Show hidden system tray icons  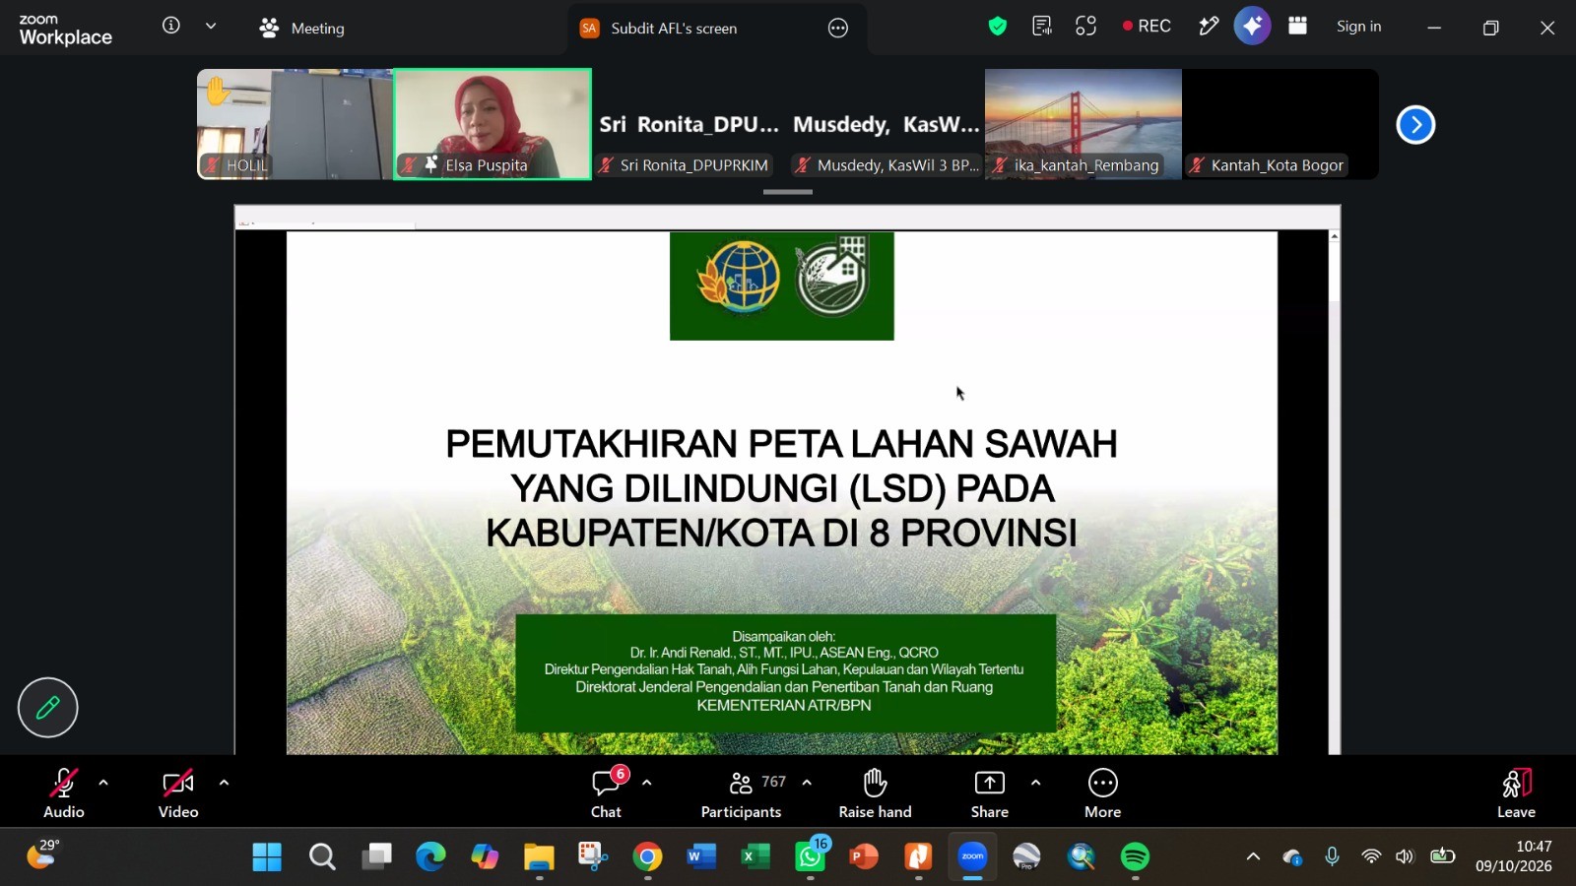coord(1253,857)
